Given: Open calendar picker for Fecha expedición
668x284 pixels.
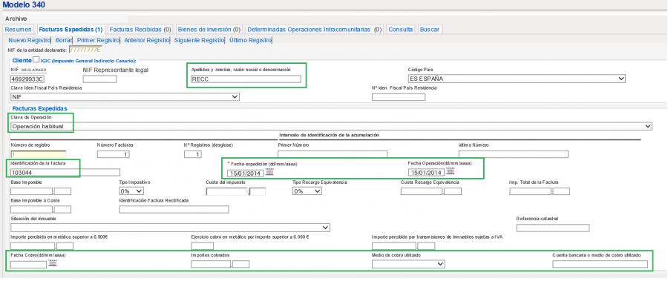Looking at the screenshot, I should (269, 172).
